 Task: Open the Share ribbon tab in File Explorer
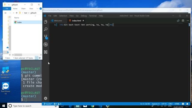[23, 9]
